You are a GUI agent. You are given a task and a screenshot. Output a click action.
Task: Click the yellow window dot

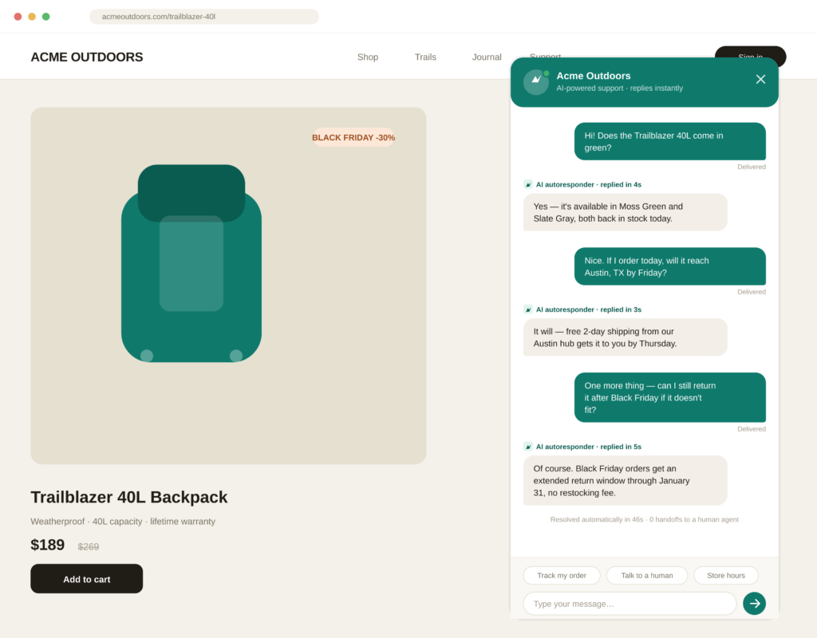coord(32,17)
